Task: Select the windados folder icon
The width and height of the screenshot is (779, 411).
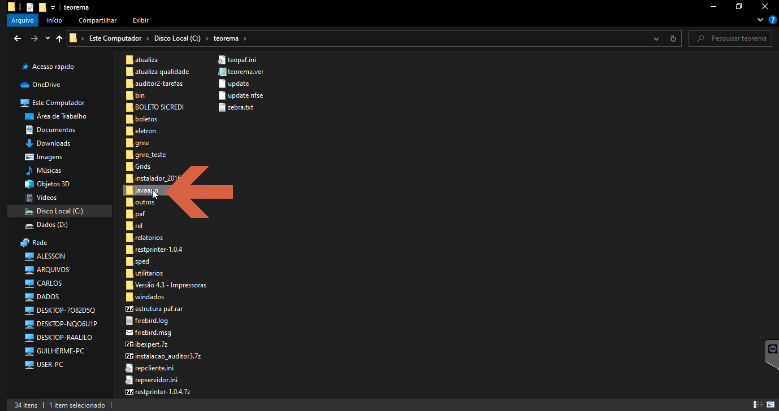Action: pyautogui.click(x=129, y=297)
